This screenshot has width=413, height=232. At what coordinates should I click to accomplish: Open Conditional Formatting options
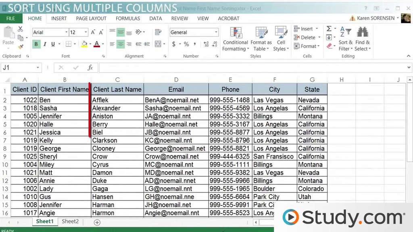click(235, 39)
